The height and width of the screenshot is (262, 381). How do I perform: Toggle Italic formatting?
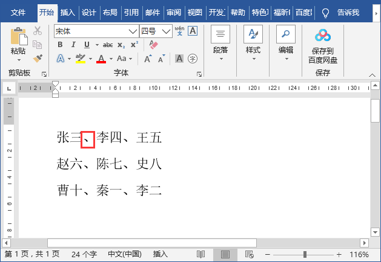coord(73,45)
